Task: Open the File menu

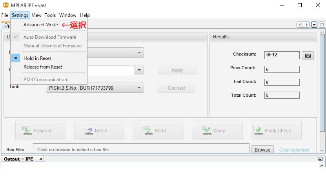Action: coord(5,15)
